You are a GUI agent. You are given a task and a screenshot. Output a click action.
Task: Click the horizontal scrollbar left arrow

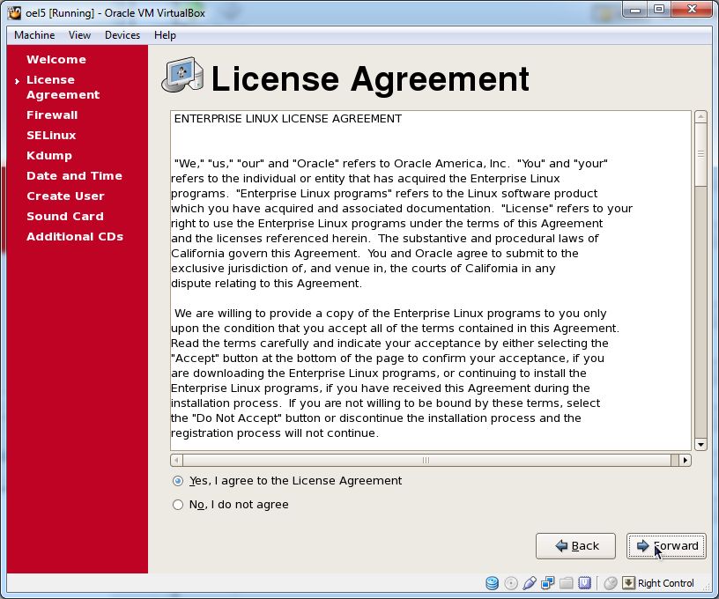pos(176,460)
